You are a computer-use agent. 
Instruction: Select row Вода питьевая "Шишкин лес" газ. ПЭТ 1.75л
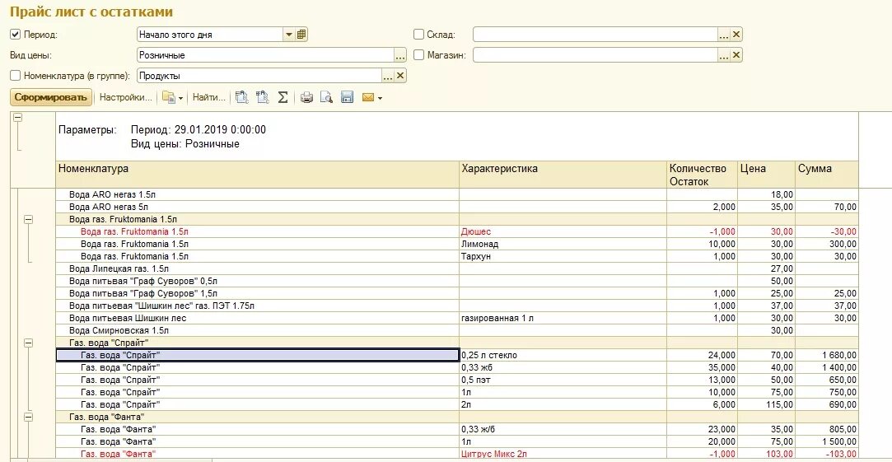[457, 306]
